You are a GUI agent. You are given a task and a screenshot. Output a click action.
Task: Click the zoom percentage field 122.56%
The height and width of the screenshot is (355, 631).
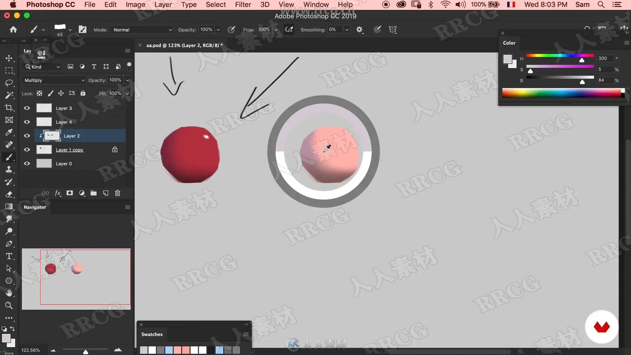point(31,350)
